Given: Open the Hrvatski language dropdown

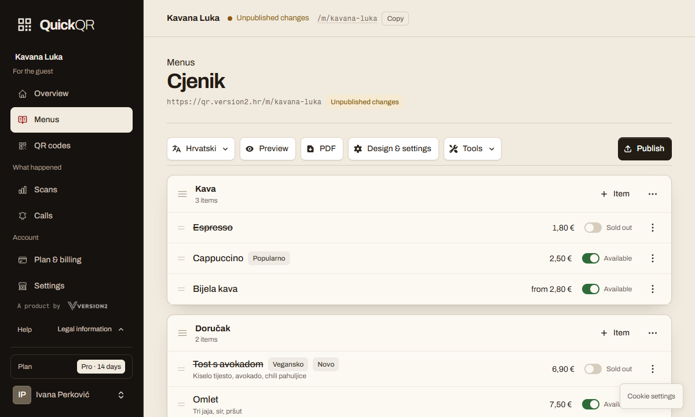Looking at the screenshot, I should tap(201, 149).
